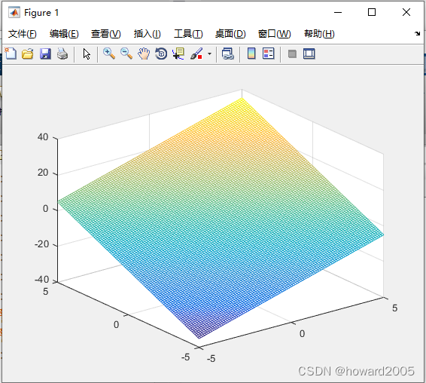Expand the brush color dropdown arrow
The width and height of the screenshot is (426, 383).
click(x=209, y=54)
